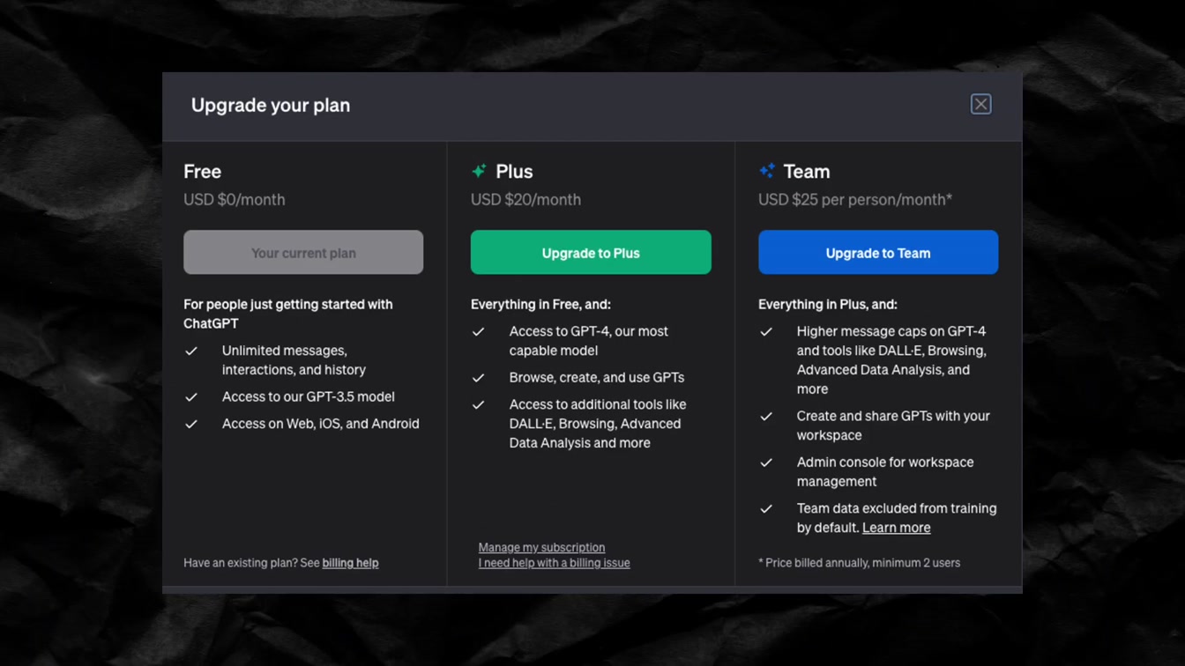1185x666 pixels.
Task: Open the Manage my subscription link
Action: pos(541,547)
